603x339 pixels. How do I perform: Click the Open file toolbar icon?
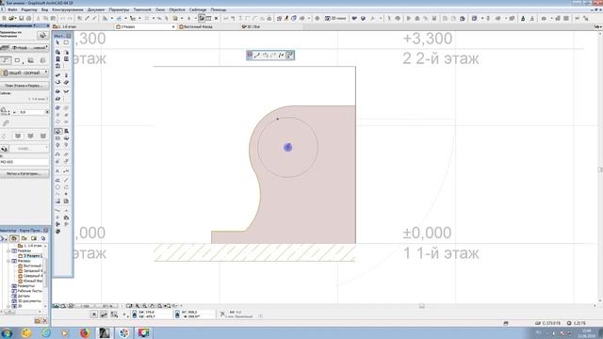12,18
